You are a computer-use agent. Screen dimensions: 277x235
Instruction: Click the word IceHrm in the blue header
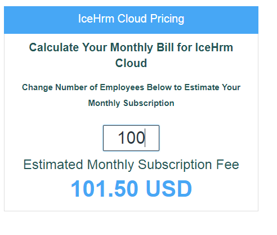(96, 19)
